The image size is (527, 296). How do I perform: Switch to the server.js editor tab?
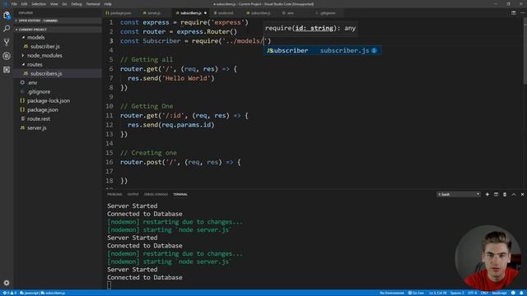(x=154, y=13)
